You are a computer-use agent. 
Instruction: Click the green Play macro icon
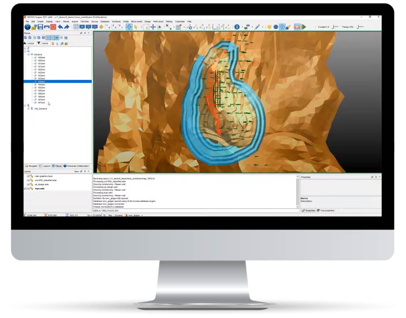(x=304, y=27)
